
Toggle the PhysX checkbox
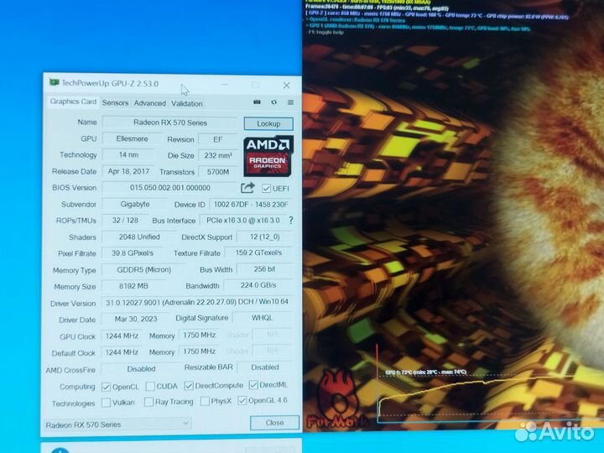pyautogui.click(x=206, y=401)
